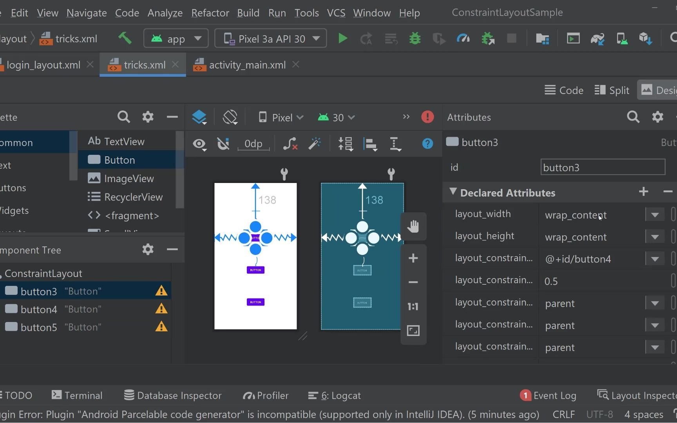Toggle device orientation for preview
677x423 pixels.
click(230, 117)
